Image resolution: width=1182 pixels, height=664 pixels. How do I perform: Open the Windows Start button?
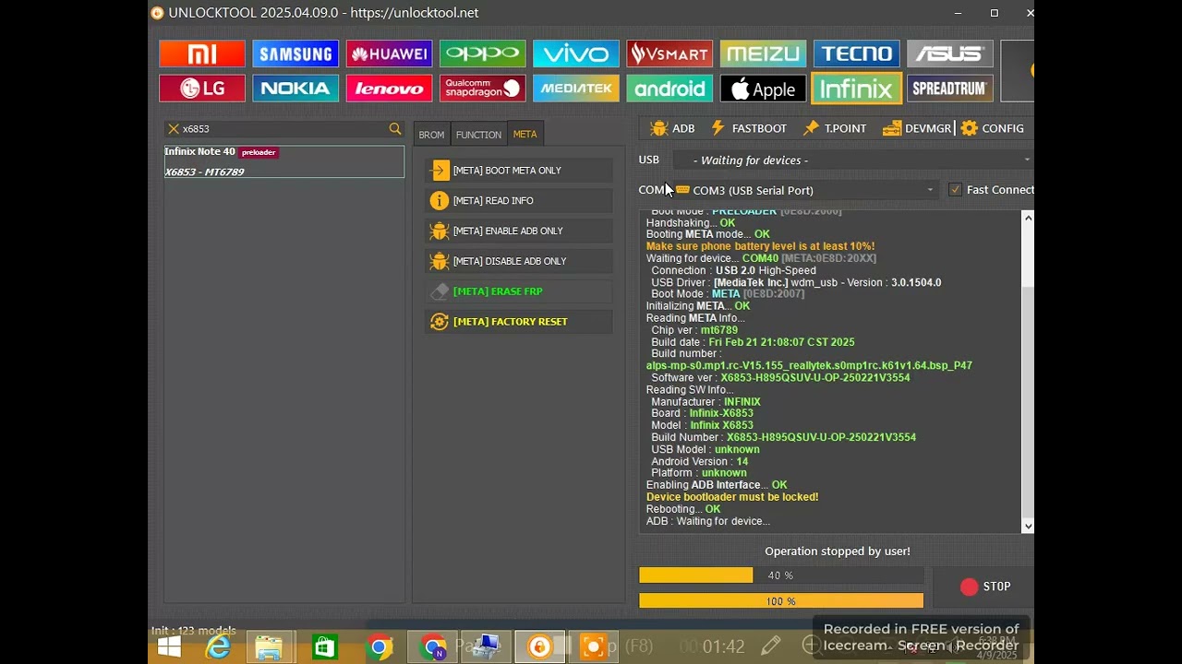click(x=169, y=647)
